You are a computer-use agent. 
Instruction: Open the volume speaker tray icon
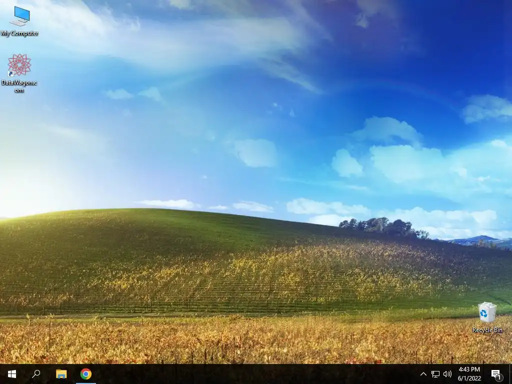[x=447, y=374]
